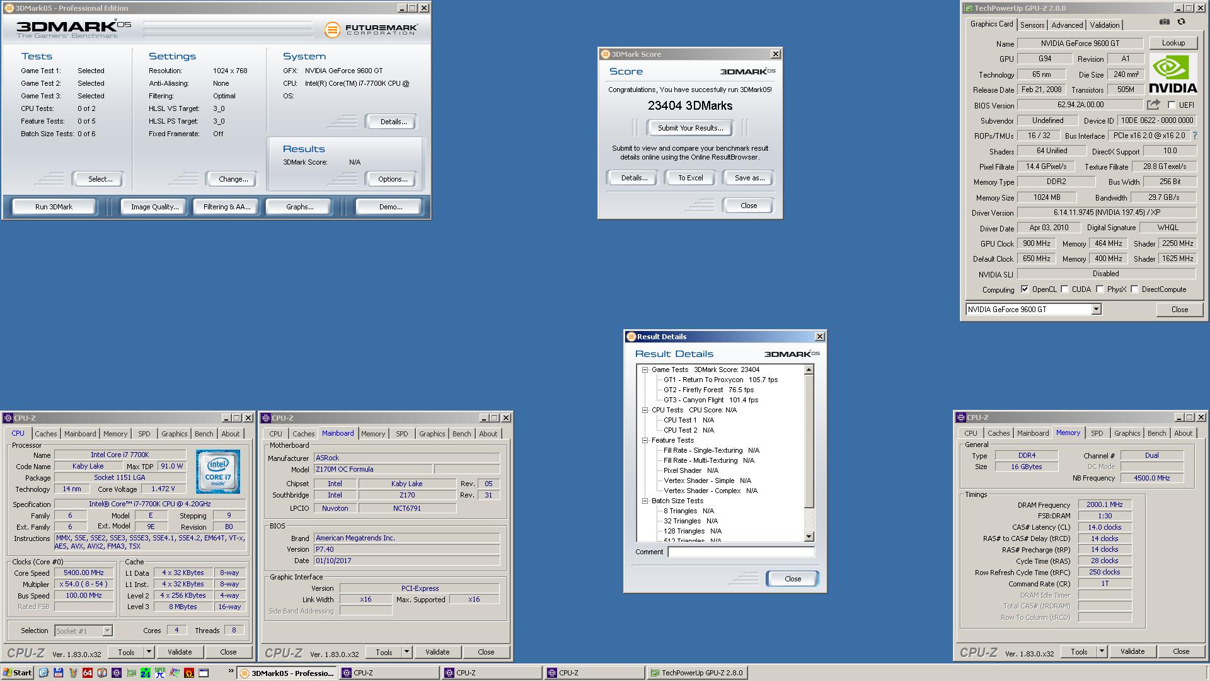Click the Futuremark logo in 3DMark05
The height and width of the screenshot is (681, 1210).
[371, 30]
